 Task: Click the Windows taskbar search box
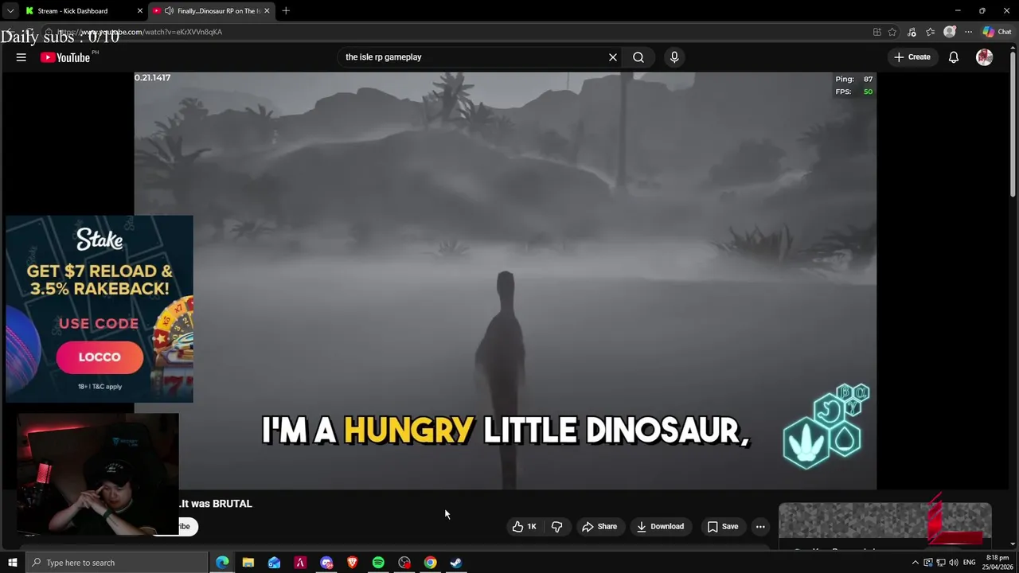pyautogui.click(x=116, y=563)
